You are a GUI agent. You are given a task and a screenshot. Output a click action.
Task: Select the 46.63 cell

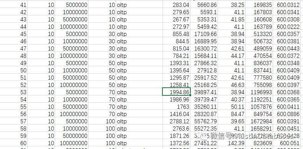(x=231, y=85)
